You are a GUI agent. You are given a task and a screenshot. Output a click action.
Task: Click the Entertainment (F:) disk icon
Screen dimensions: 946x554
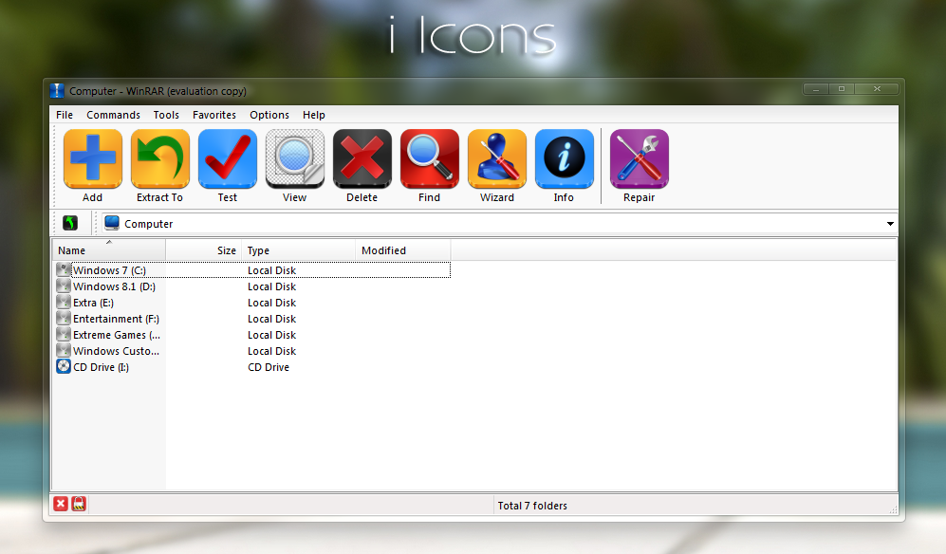[64, 318]
